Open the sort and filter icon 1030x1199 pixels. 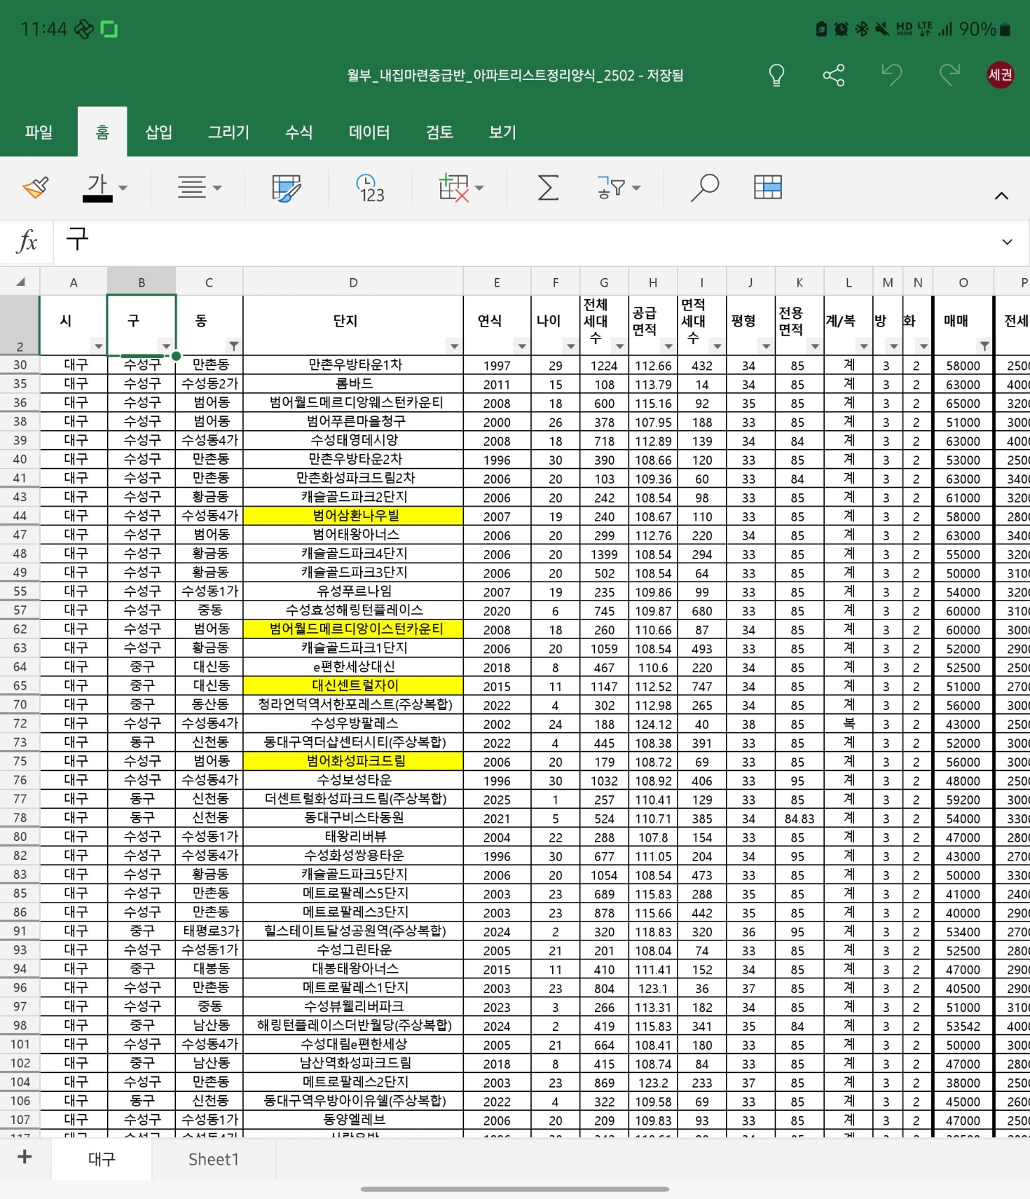[x=611, y=188]
